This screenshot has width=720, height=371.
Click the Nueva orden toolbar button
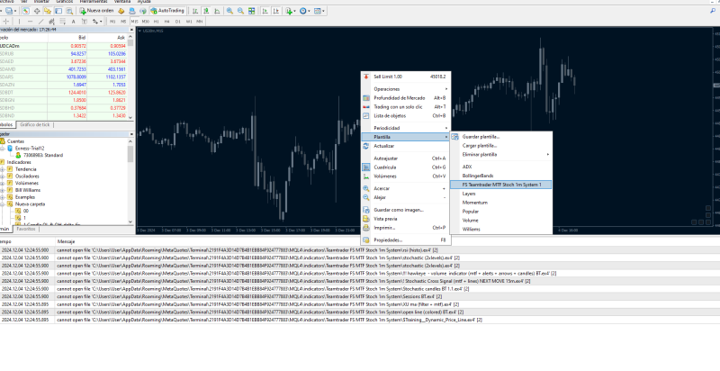click(x=96, y=11)
